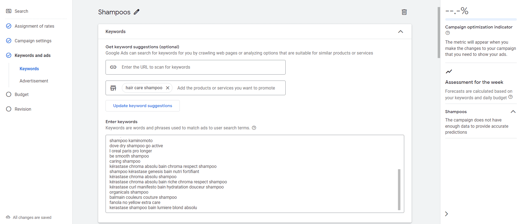Image resolution: width=522 pixels, height=224 pixels.
Task: Go to Campaign settings step
Action: pyautogui.click(x=33, y=41)
